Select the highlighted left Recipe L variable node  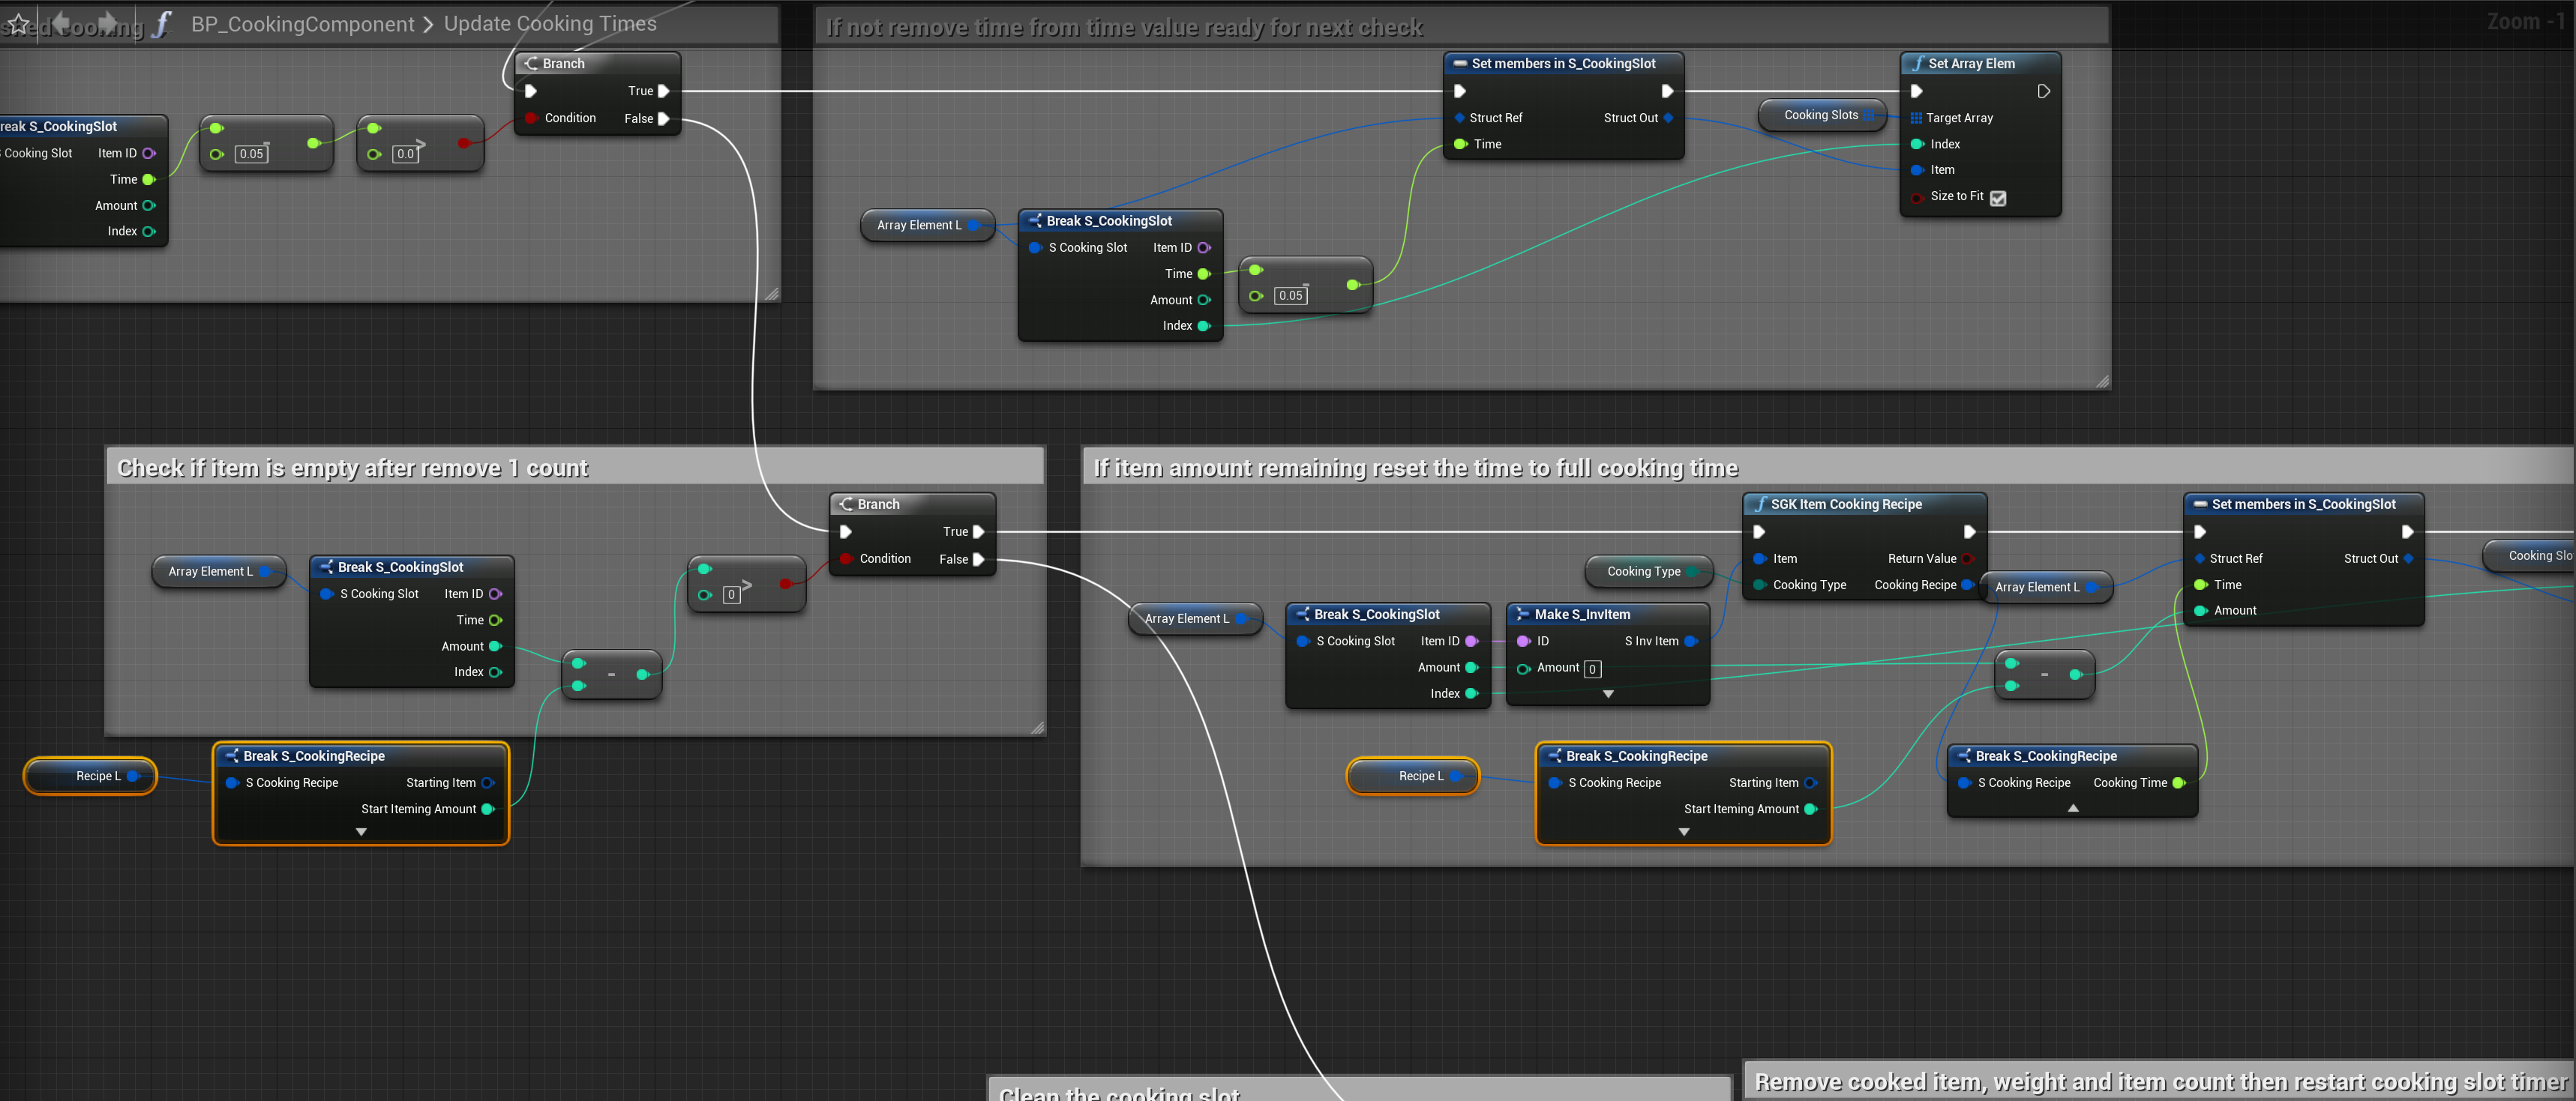(91, 775)
